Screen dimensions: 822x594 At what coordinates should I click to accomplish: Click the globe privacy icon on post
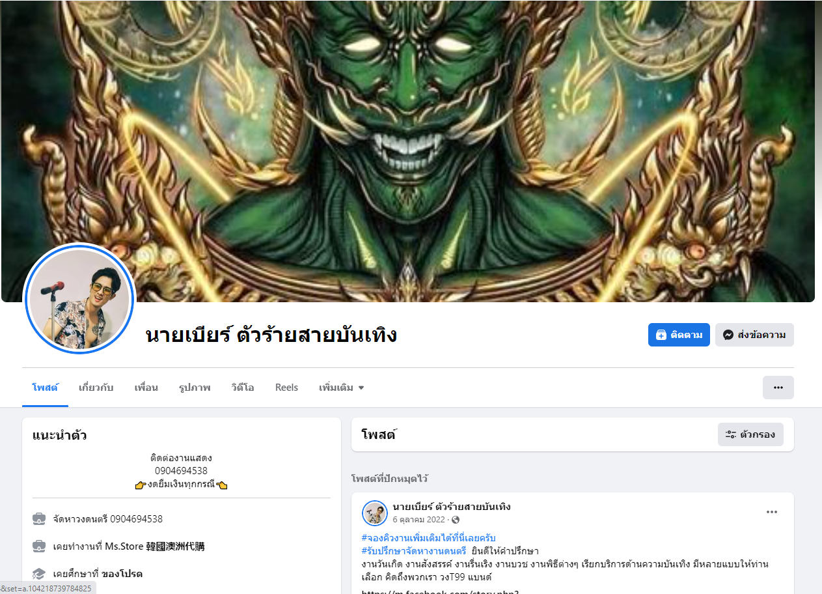coord(456,520)
